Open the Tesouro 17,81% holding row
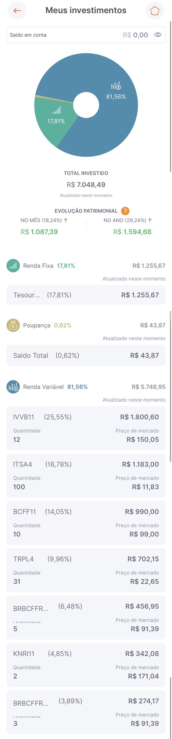The height and width of the screenshot is (739, 172). click(86, 295)
